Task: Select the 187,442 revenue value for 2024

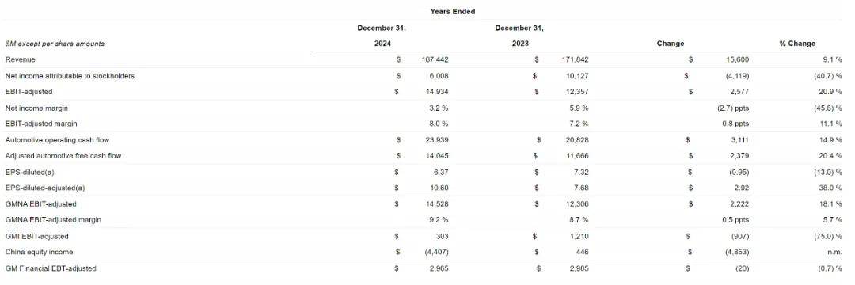Action: [x=435, y=59]
